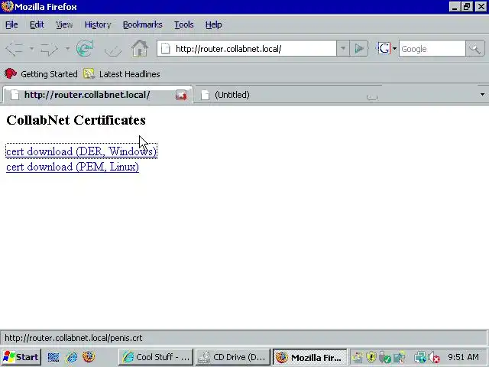Open the Edit menu

[37, 24]
